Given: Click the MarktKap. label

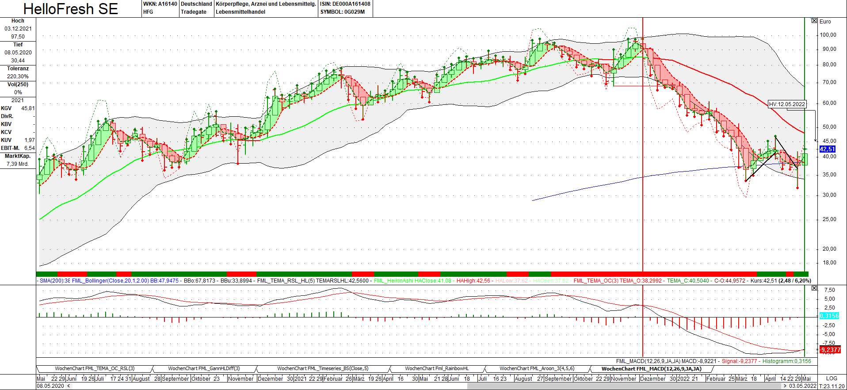Looking at the screenshot, I should click(18, 156).
